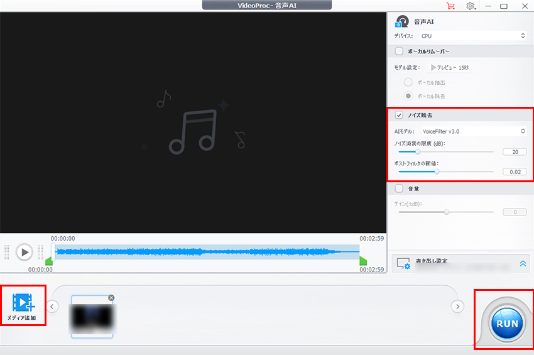Click the shopping cart icon

pos(450,6)
